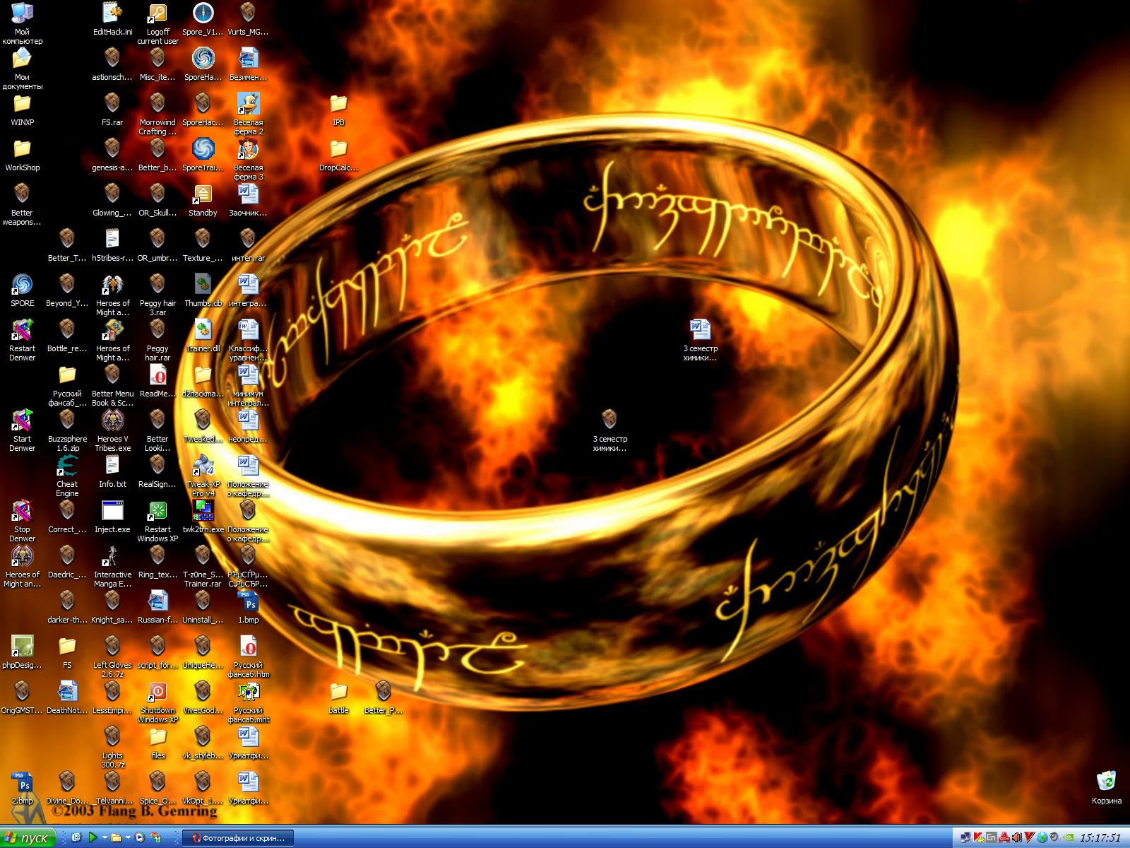The image size is (1130, 848).
Task: Click network connection tray icon
Action: point(965,837)
